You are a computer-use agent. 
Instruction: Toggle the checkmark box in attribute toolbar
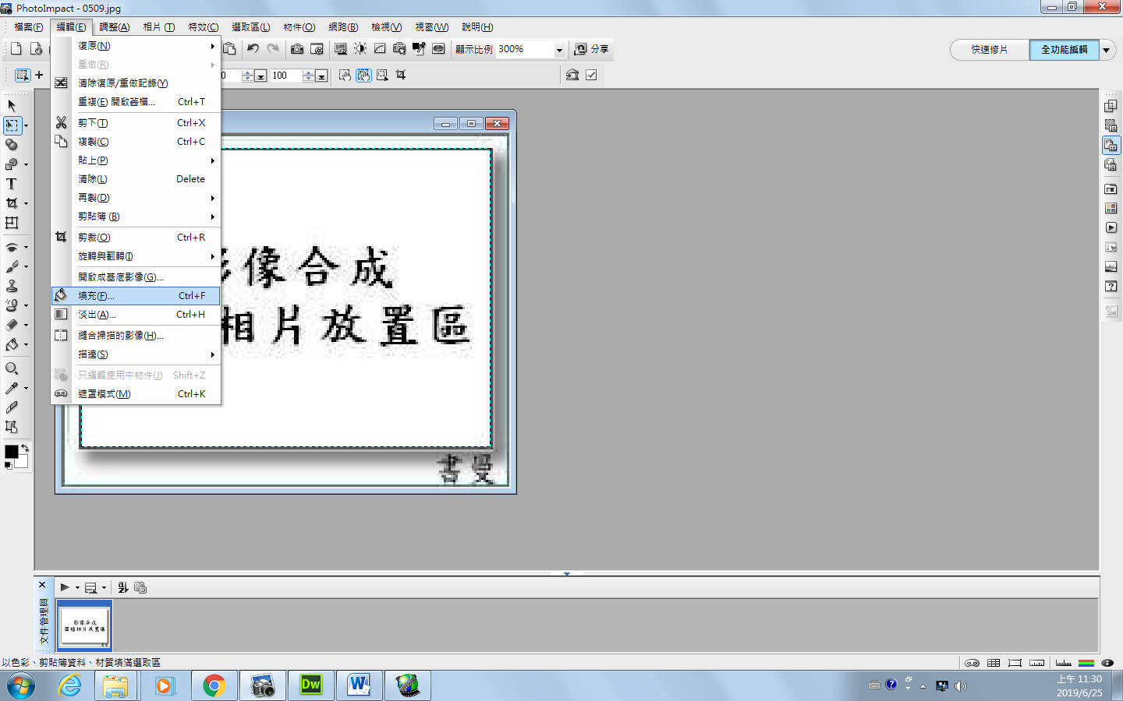(x=591, y=76)
